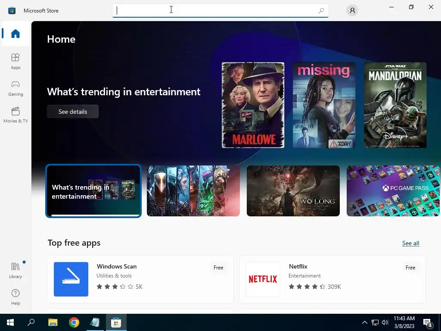
Task: Open the network status tray icon
Action: (x=375, y=322)
